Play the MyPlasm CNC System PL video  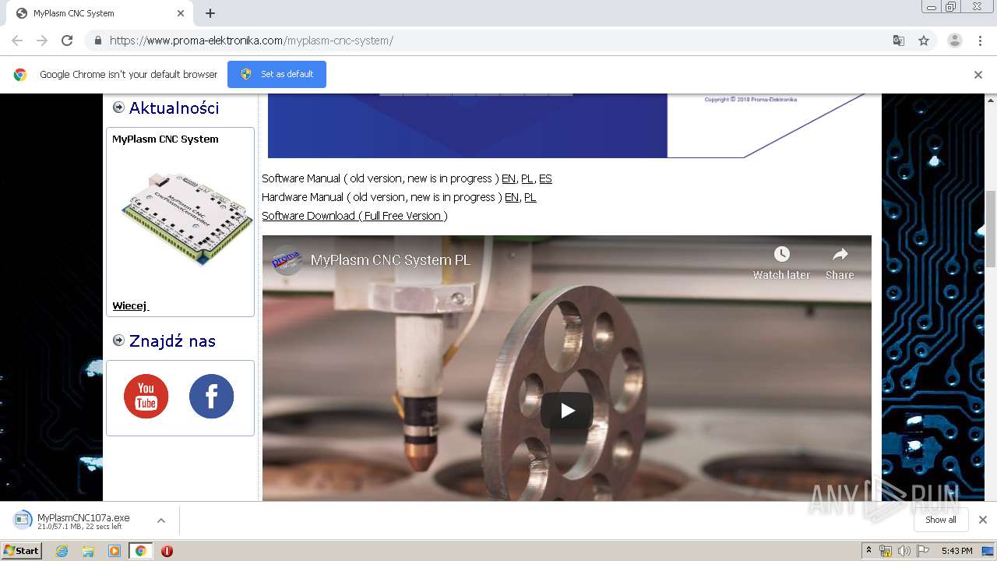567,411
